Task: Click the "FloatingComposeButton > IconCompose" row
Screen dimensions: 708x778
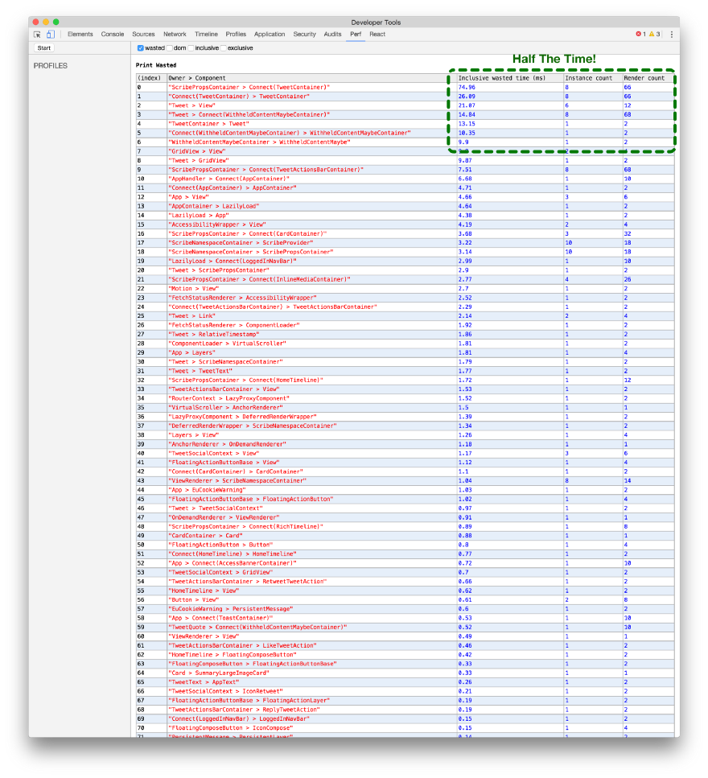Action: [x=405, y=728]
